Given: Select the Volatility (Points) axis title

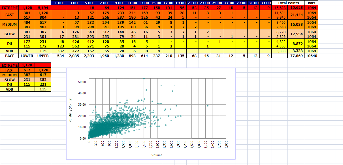Looking at the screenshot, I should [71, 109].
